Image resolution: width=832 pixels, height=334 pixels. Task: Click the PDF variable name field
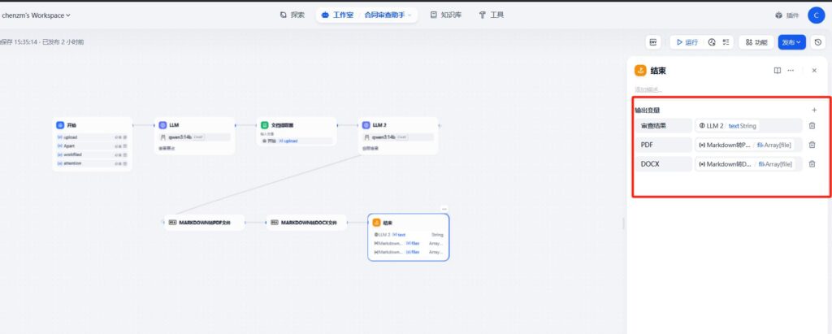point(662,145)
